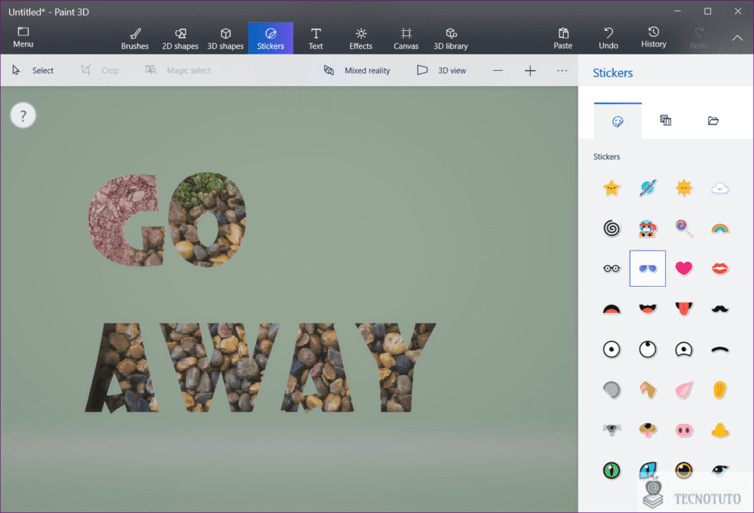The width and height of the screenshot is (754, 513).
Task: Click the help question mark button
Action: pos(23,115)
